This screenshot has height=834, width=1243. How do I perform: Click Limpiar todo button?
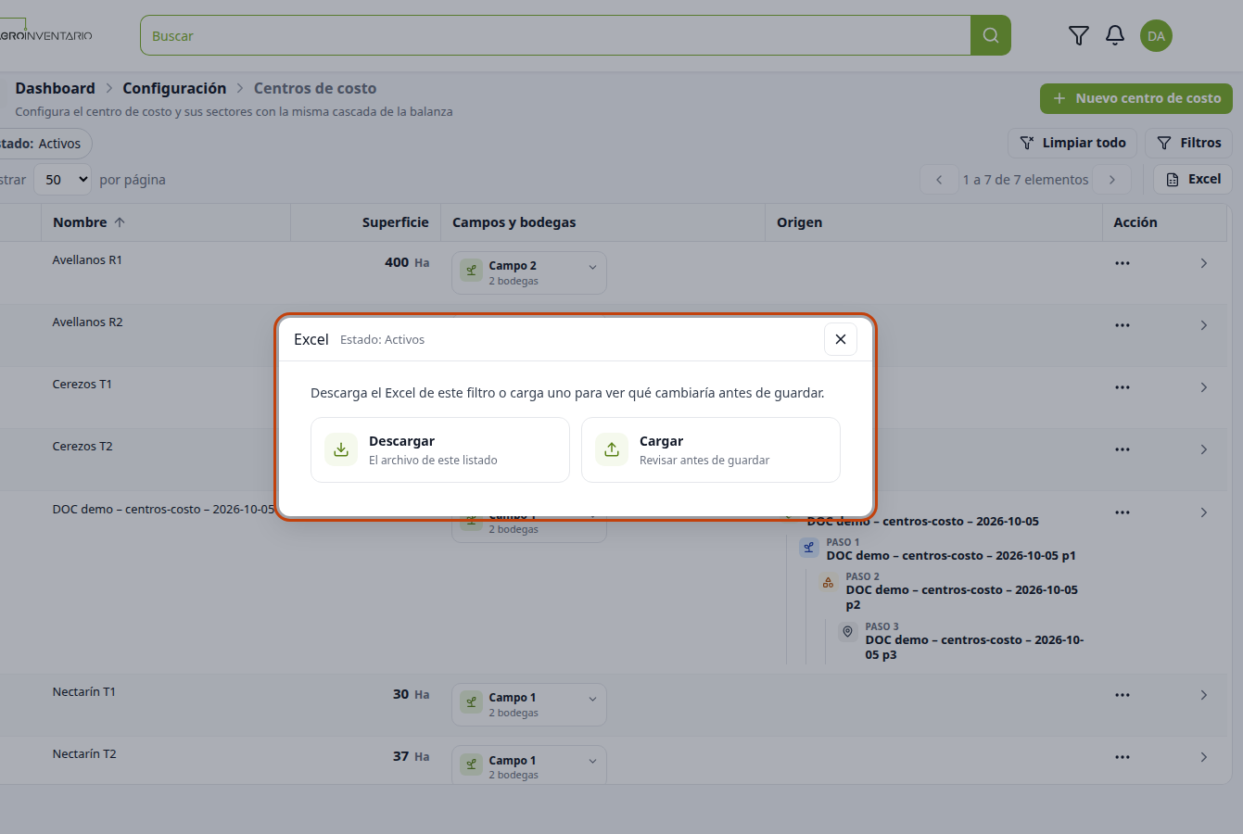pyautogui.click(x=1072, y=143)
